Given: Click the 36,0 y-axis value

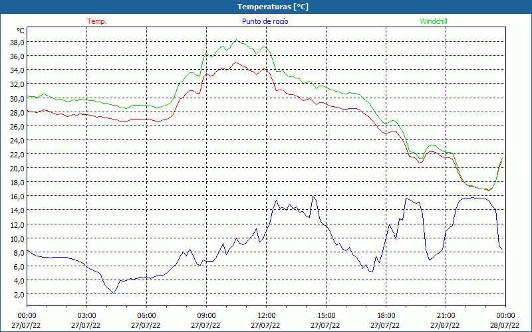Looking at the screenshot, I should point(18,56).
